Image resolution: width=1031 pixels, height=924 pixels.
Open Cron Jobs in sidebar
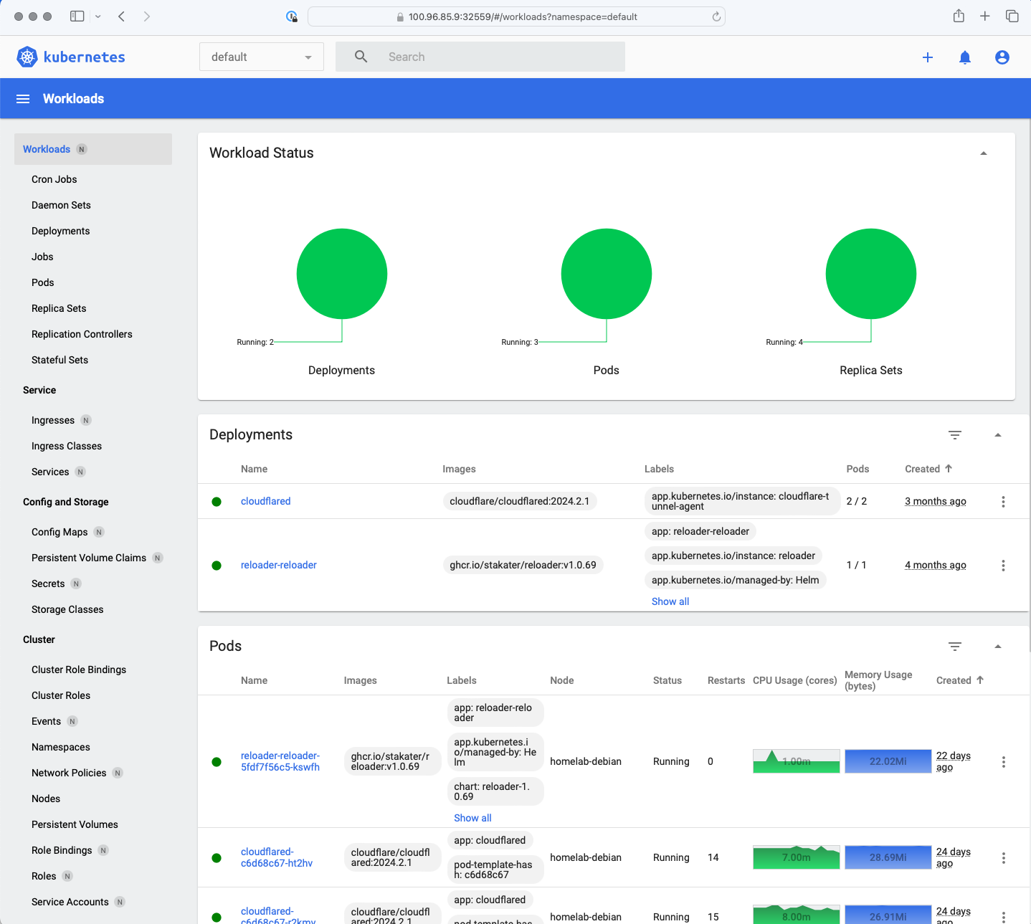pyautogui.click(x=54, y=179)
